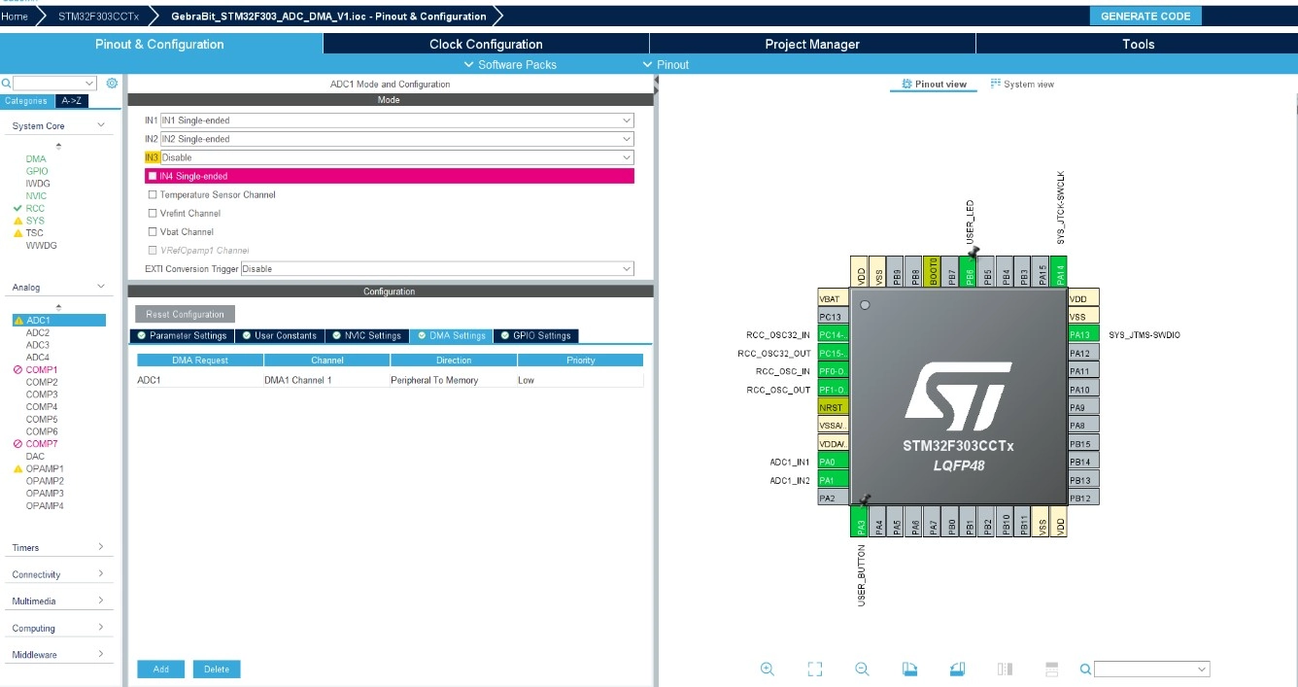Click the sidebar search magnifier icon
This screenshot has width=1298, height=687.
[6, 84]
